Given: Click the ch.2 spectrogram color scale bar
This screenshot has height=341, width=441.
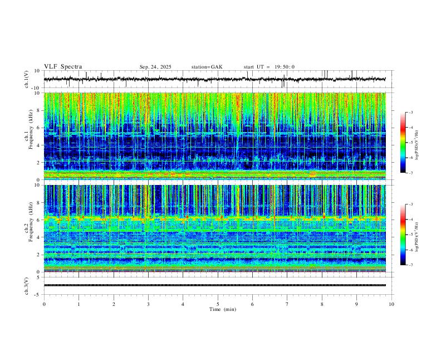Looking at the screenshot, I should (x=403, y=235).
